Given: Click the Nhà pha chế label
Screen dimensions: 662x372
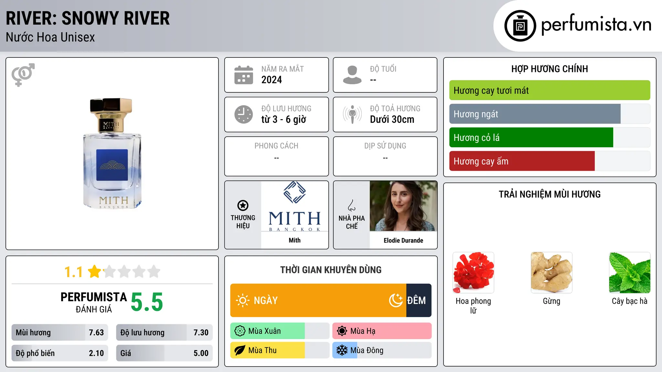Looking at the screenshot, I should [x=352, y=222].
